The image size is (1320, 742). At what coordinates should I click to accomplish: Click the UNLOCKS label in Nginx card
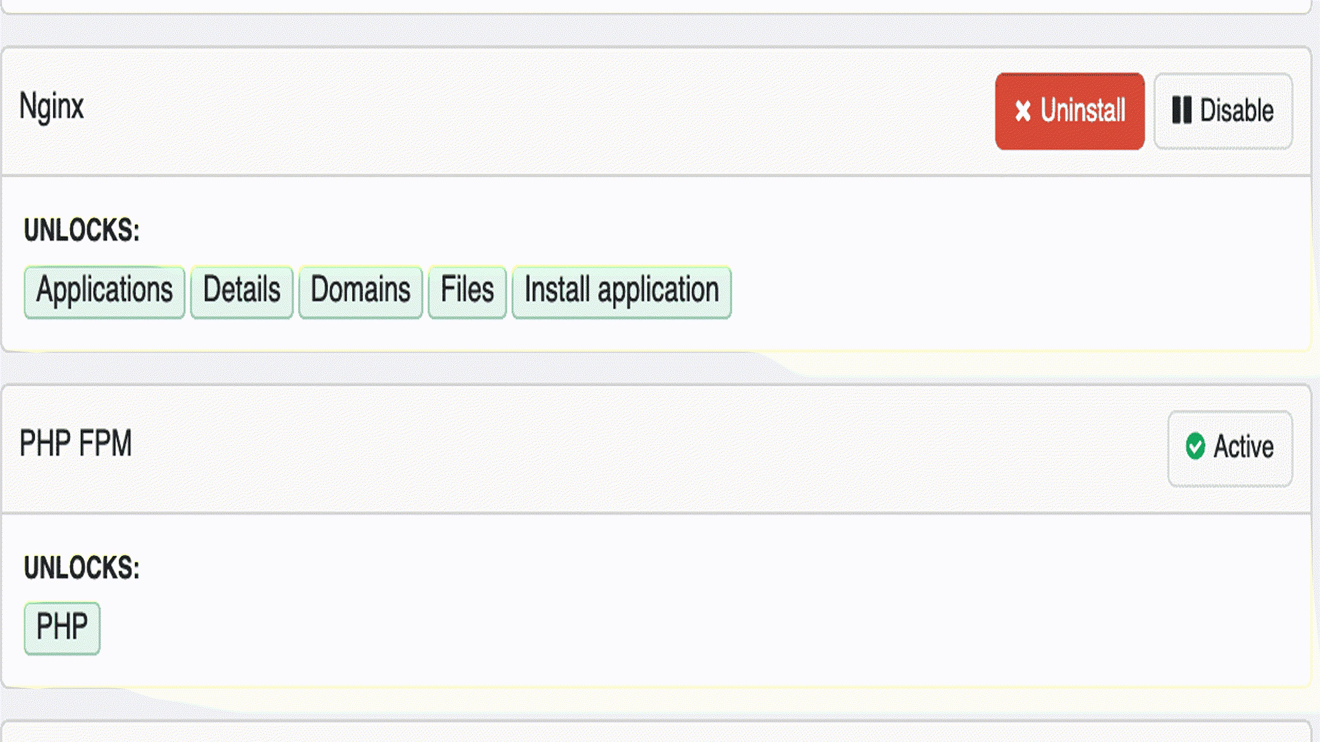[x=82, y=230]
